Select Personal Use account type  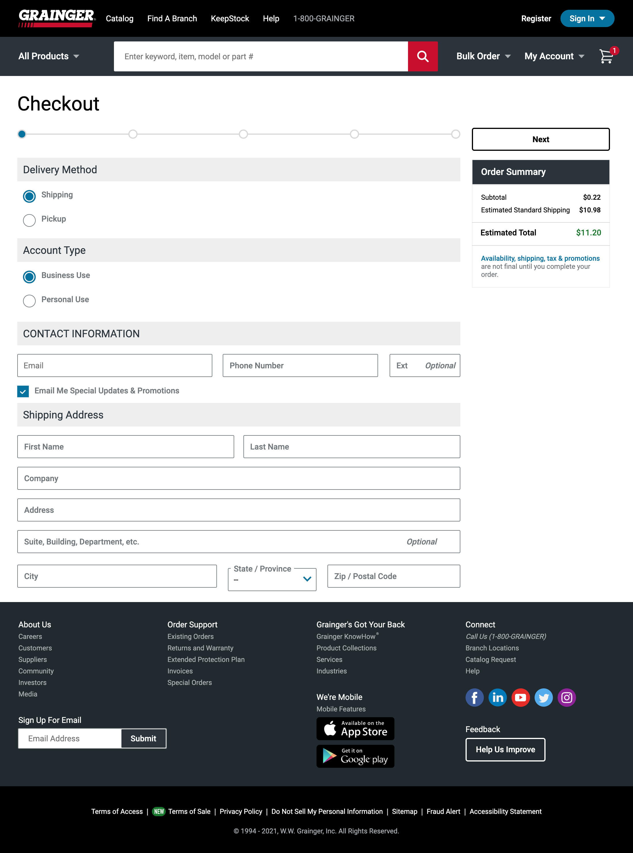pos(29,301)
